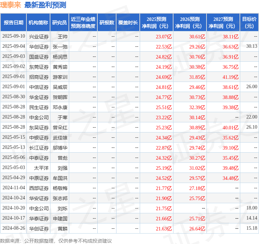This screenshot has width=259, height=244.
Task: Click 31.02亿 forecast value
Action: (x=197, y=168)
